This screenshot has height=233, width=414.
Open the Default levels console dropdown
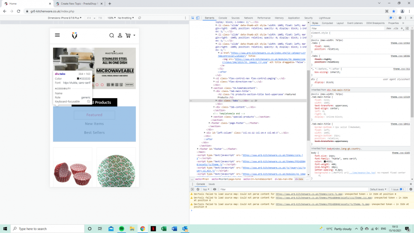pos(378,189)
